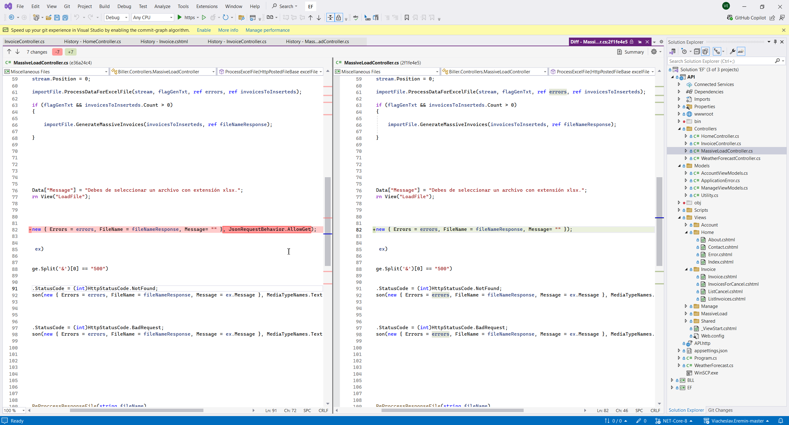Open GitHub Copilot in the title bar

(x=746, y=18)
